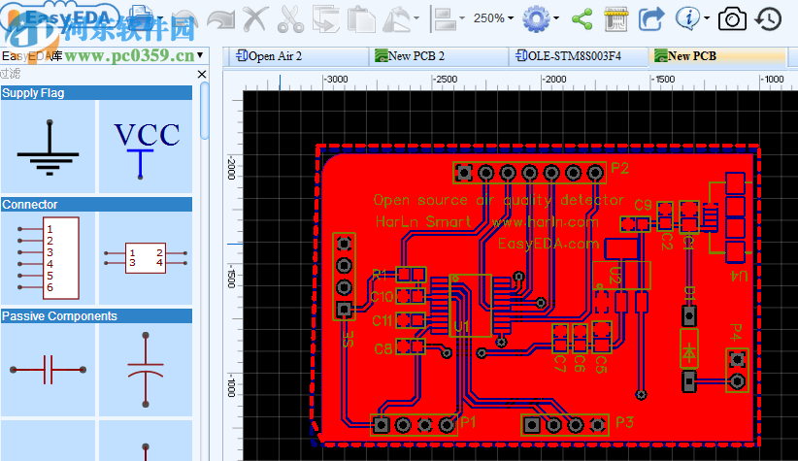Click the paste clipboard icon
Image resolution: width=798 pixels, height=461 pixels.
pos(361,17)
